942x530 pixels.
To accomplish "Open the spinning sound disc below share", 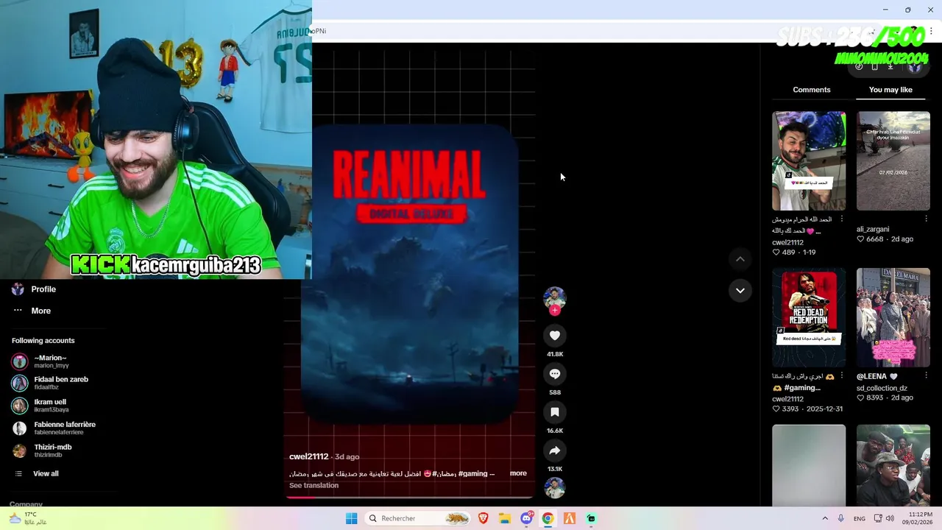I will tap(554, 488).
